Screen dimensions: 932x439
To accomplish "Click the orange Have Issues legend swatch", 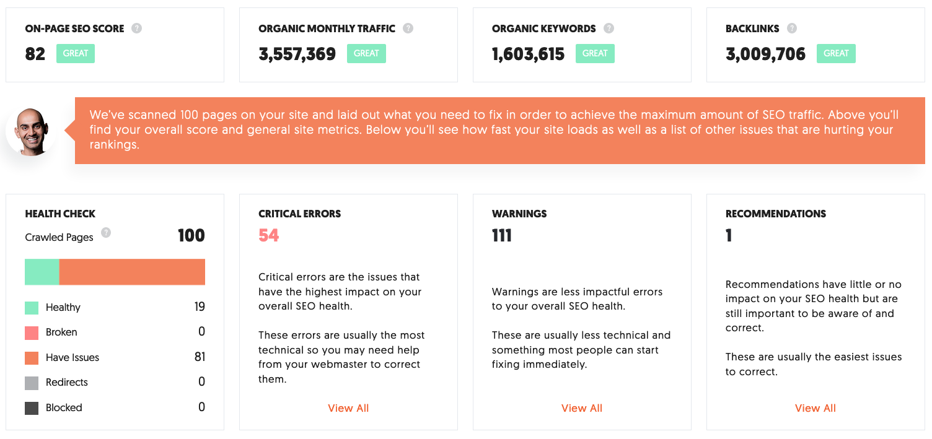I will point(32,358).
